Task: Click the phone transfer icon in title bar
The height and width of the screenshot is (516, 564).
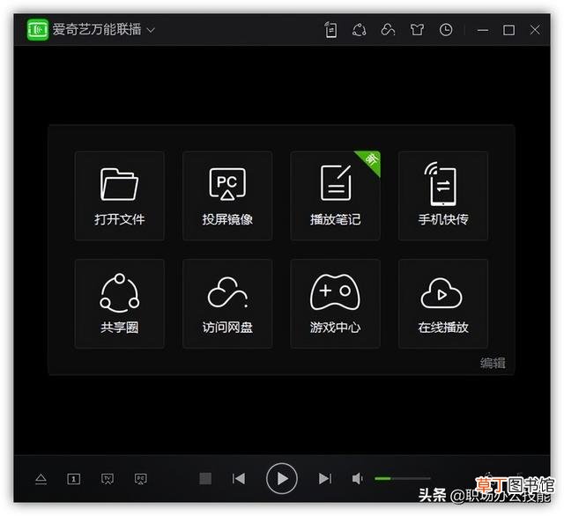Action: click(x=330, y=29)
